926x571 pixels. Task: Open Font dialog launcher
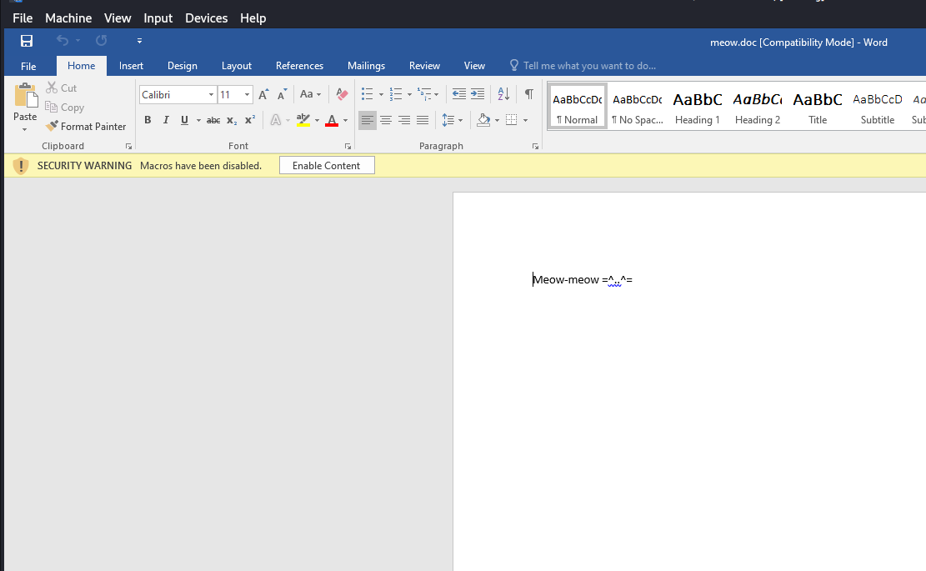pos(348,147)
